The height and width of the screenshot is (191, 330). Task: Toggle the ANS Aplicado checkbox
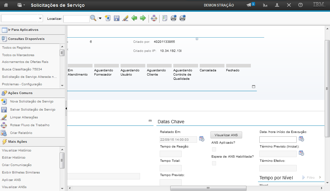point(214,149)
